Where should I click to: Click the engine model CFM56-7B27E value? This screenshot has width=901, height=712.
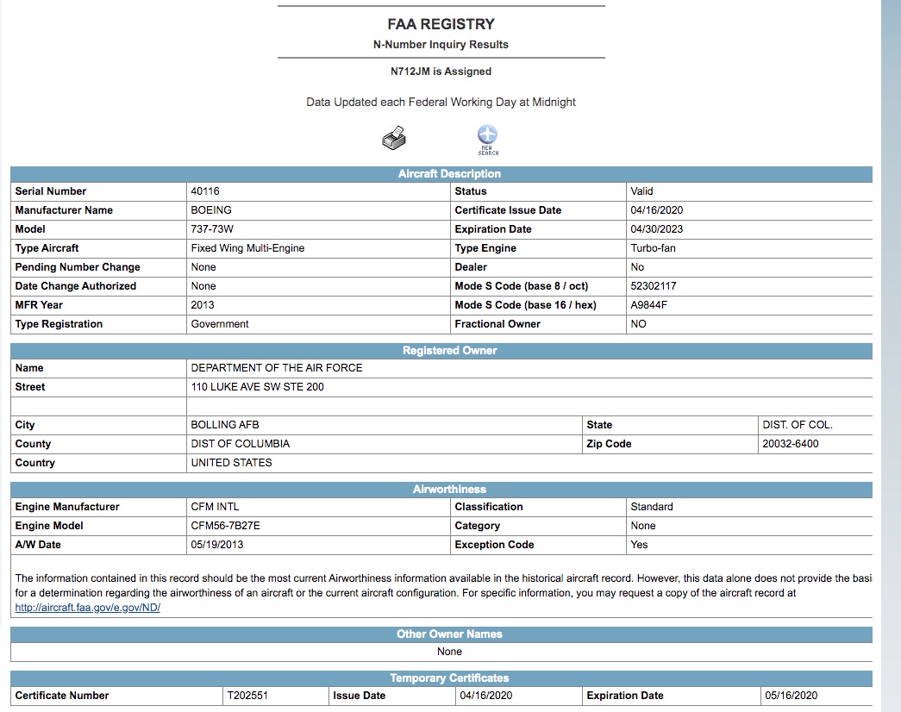pos(225,526)
